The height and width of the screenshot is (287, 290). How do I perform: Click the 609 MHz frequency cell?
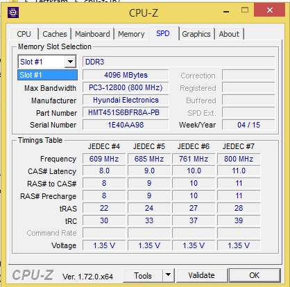click(104, 159)
